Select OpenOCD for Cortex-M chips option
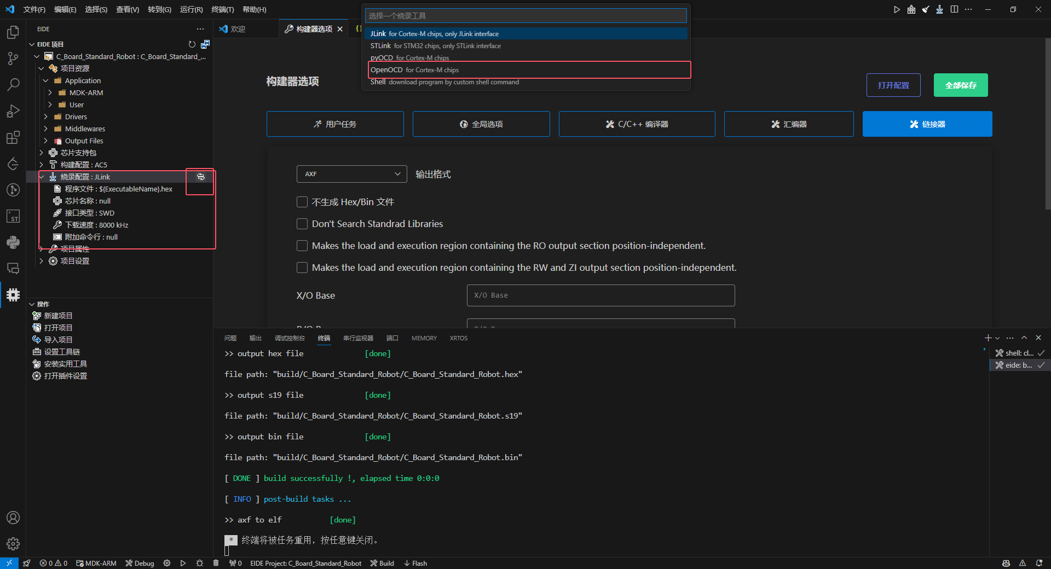 coord(525,69)
